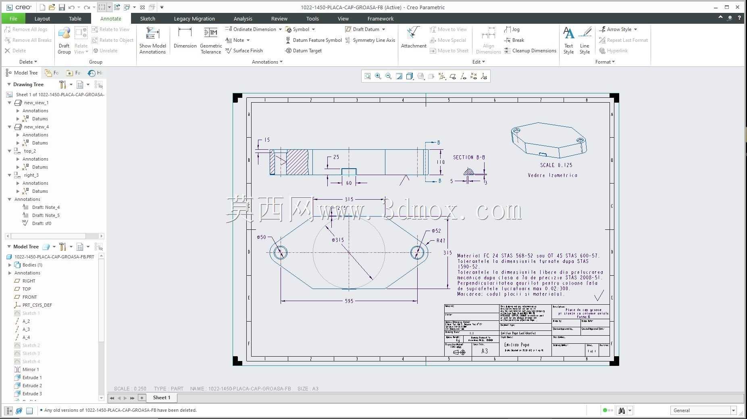Toggle Model Tree show/search filter icon
Viewport: 747px width, 419px height.
coord(99,247)
